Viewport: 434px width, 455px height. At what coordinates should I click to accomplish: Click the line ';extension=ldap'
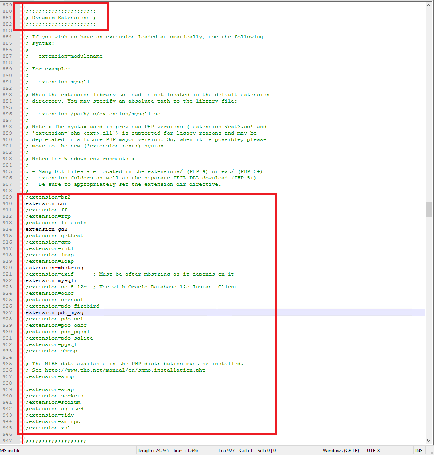coord(50,262)
